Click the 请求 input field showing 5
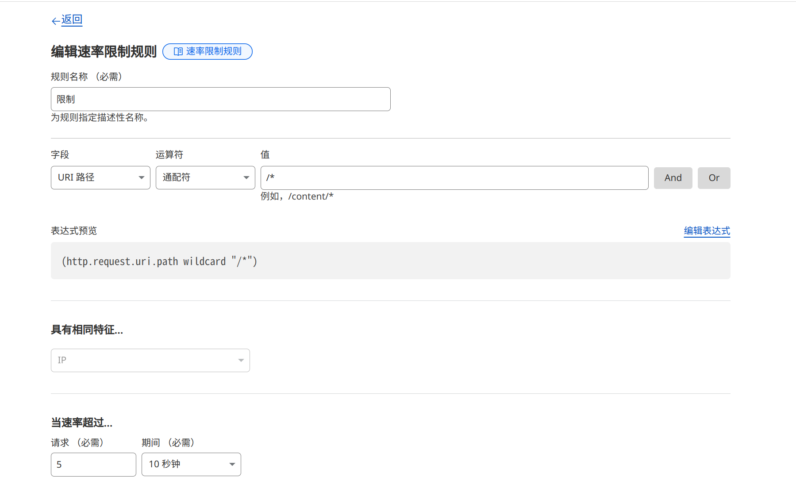Image resolution: width=796 pixels, height=504 pixels. tap(93, 464)
